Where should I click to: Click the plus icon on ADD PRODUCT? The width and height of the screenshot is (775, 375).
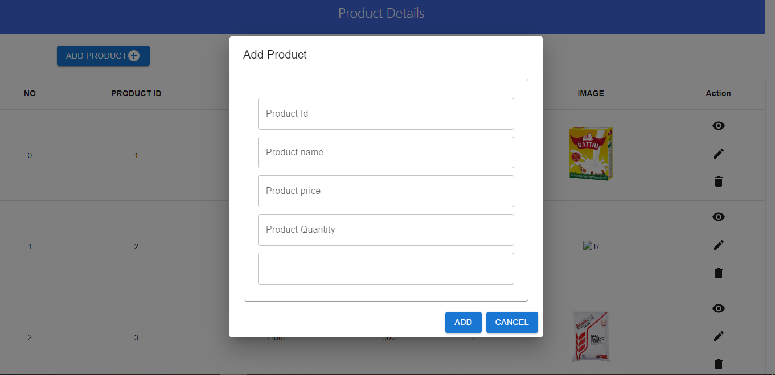pos(133,55)
